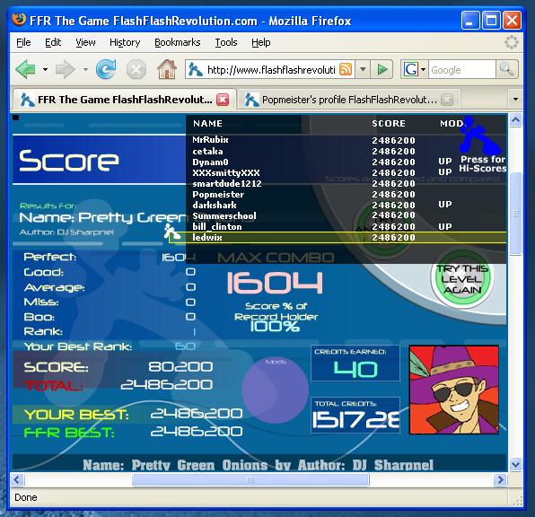Go to the Home page icon
This screenshot has width=535, height=517.
pos(166,69)
